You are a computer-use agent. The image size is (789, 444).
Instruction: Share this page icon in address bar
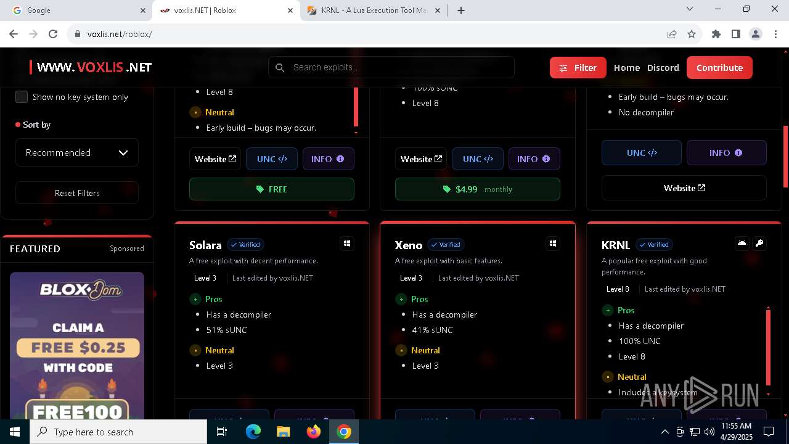[672, 34]
